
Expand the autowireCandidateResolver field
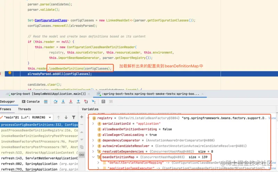(x=93, y=146)
